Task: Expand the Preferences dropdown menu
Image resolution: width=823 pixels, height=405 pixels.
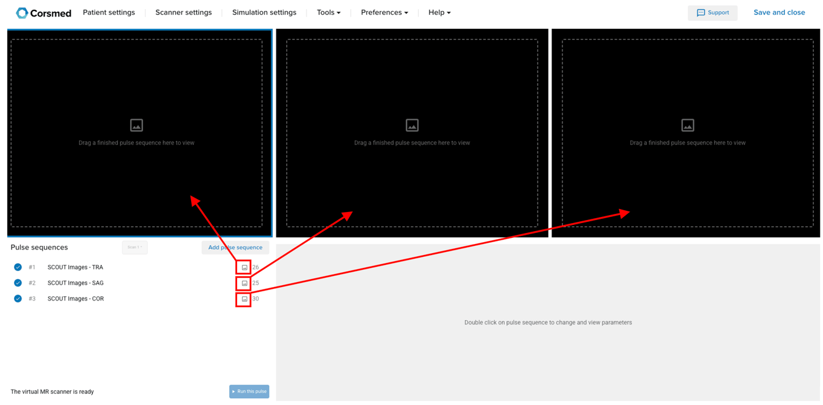Action: coord(384,13)
